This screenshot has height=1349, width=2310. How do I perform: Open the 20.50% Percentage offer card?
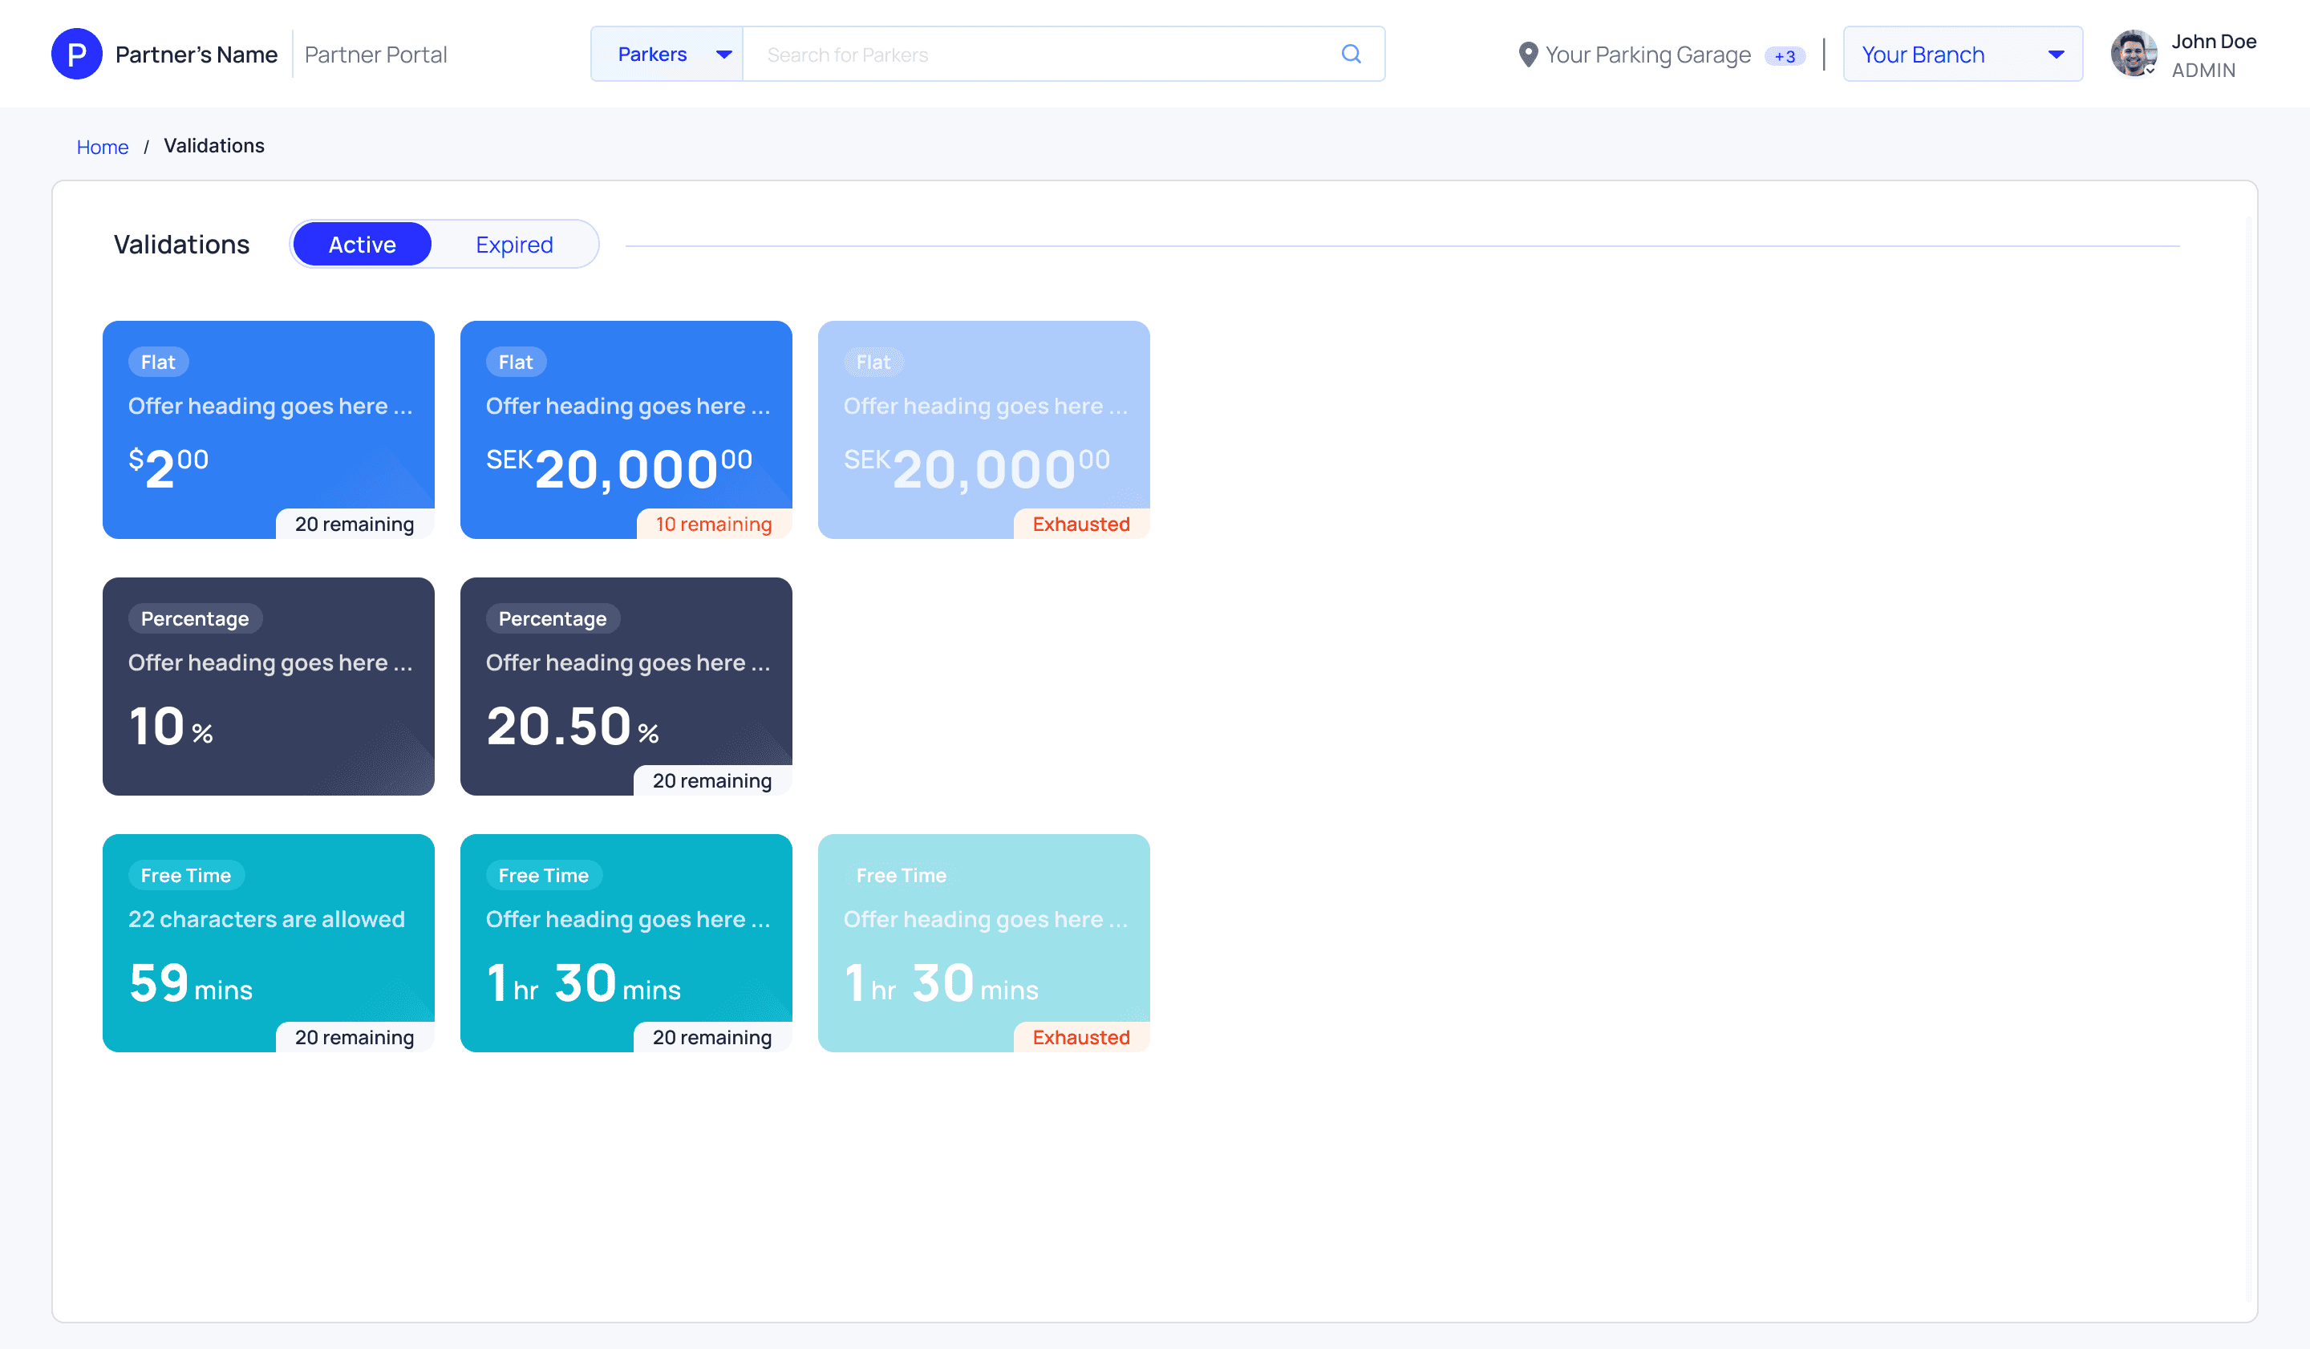pos(625,686)
